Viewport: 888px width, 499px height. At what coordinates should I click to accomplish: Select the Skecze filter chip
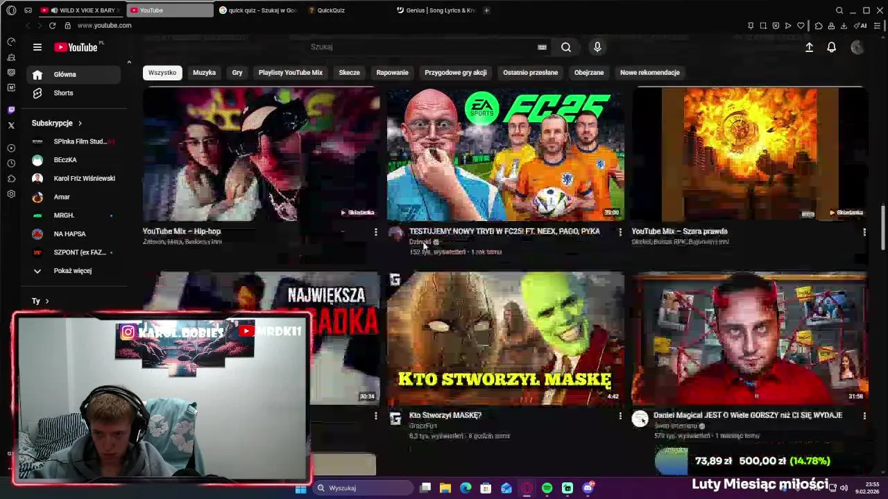pos(349,73)
